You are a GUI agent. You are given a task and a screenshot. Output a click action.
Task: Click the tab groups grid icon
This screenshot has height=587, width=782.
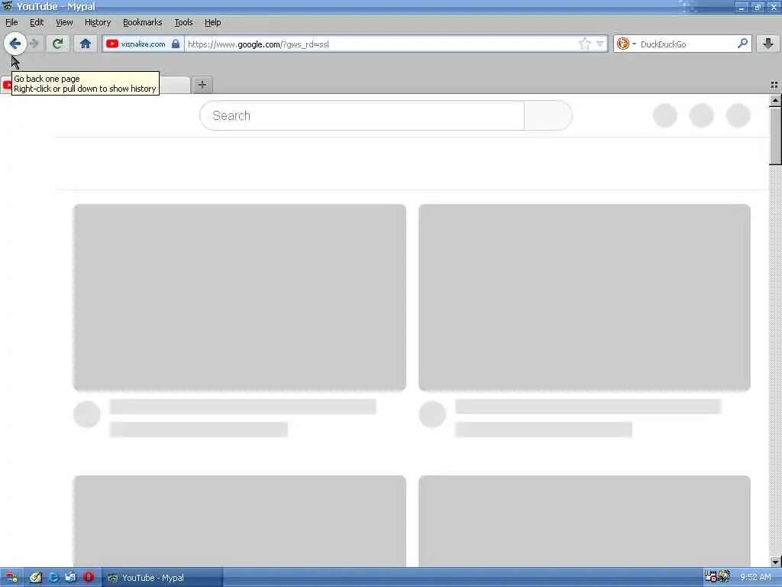[x=774, y=85]
